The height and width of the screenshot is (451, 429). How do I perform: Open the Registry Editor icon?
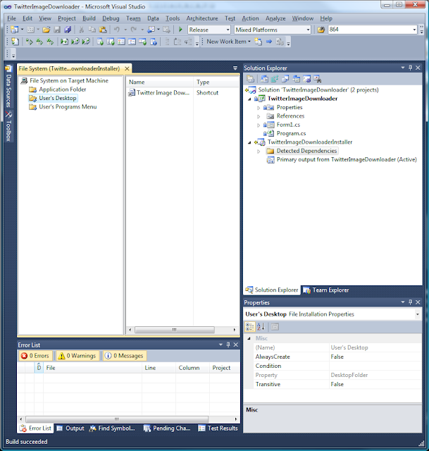pyautogui.click(x=275, y=79)
